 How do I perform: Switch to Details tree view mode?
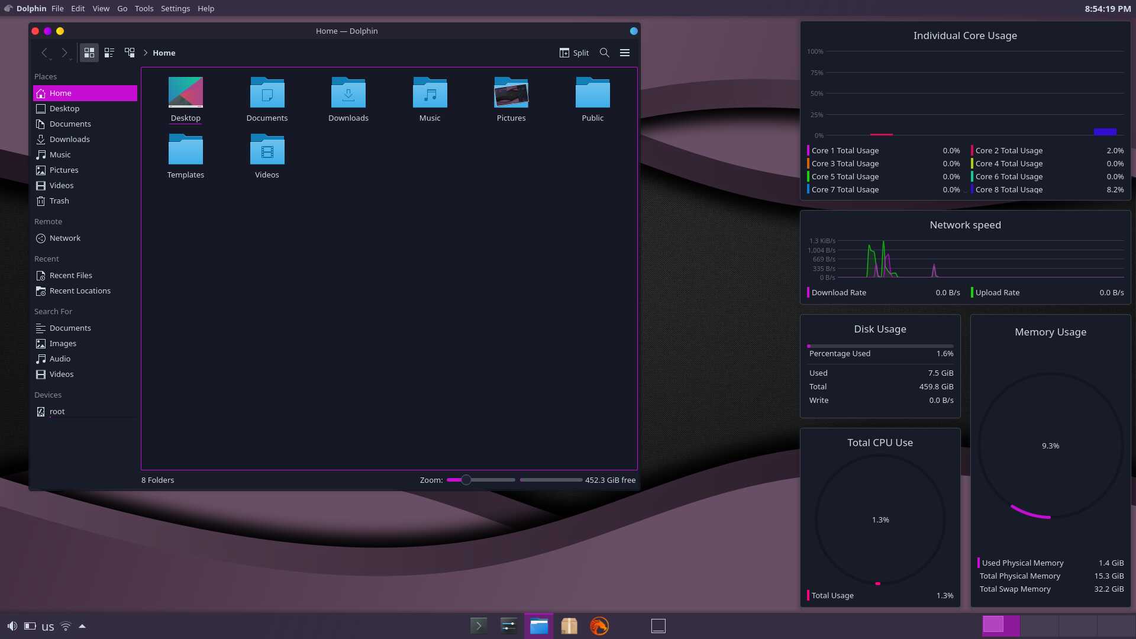pyautogui.click(x=130, y=53)
